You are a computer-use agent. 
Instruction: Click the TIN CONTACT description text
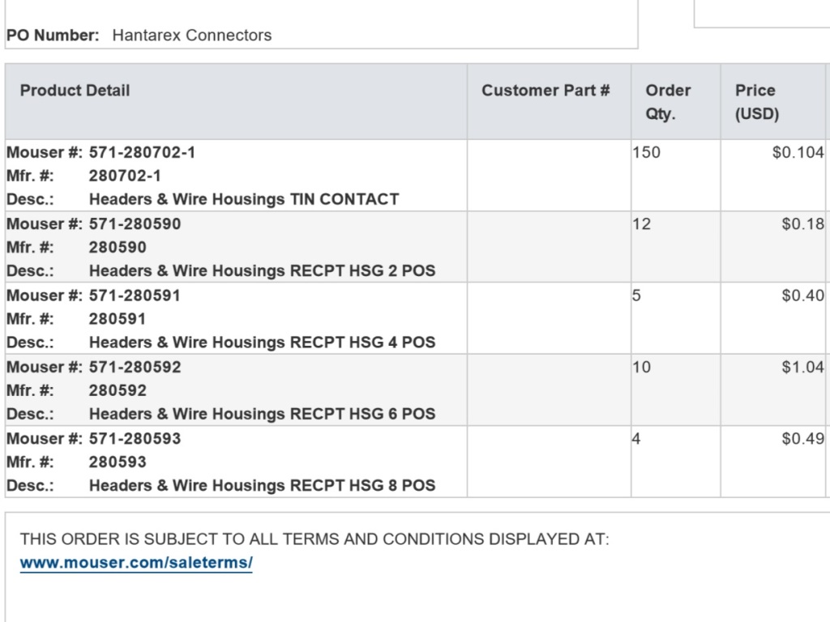tap(243, 199)
